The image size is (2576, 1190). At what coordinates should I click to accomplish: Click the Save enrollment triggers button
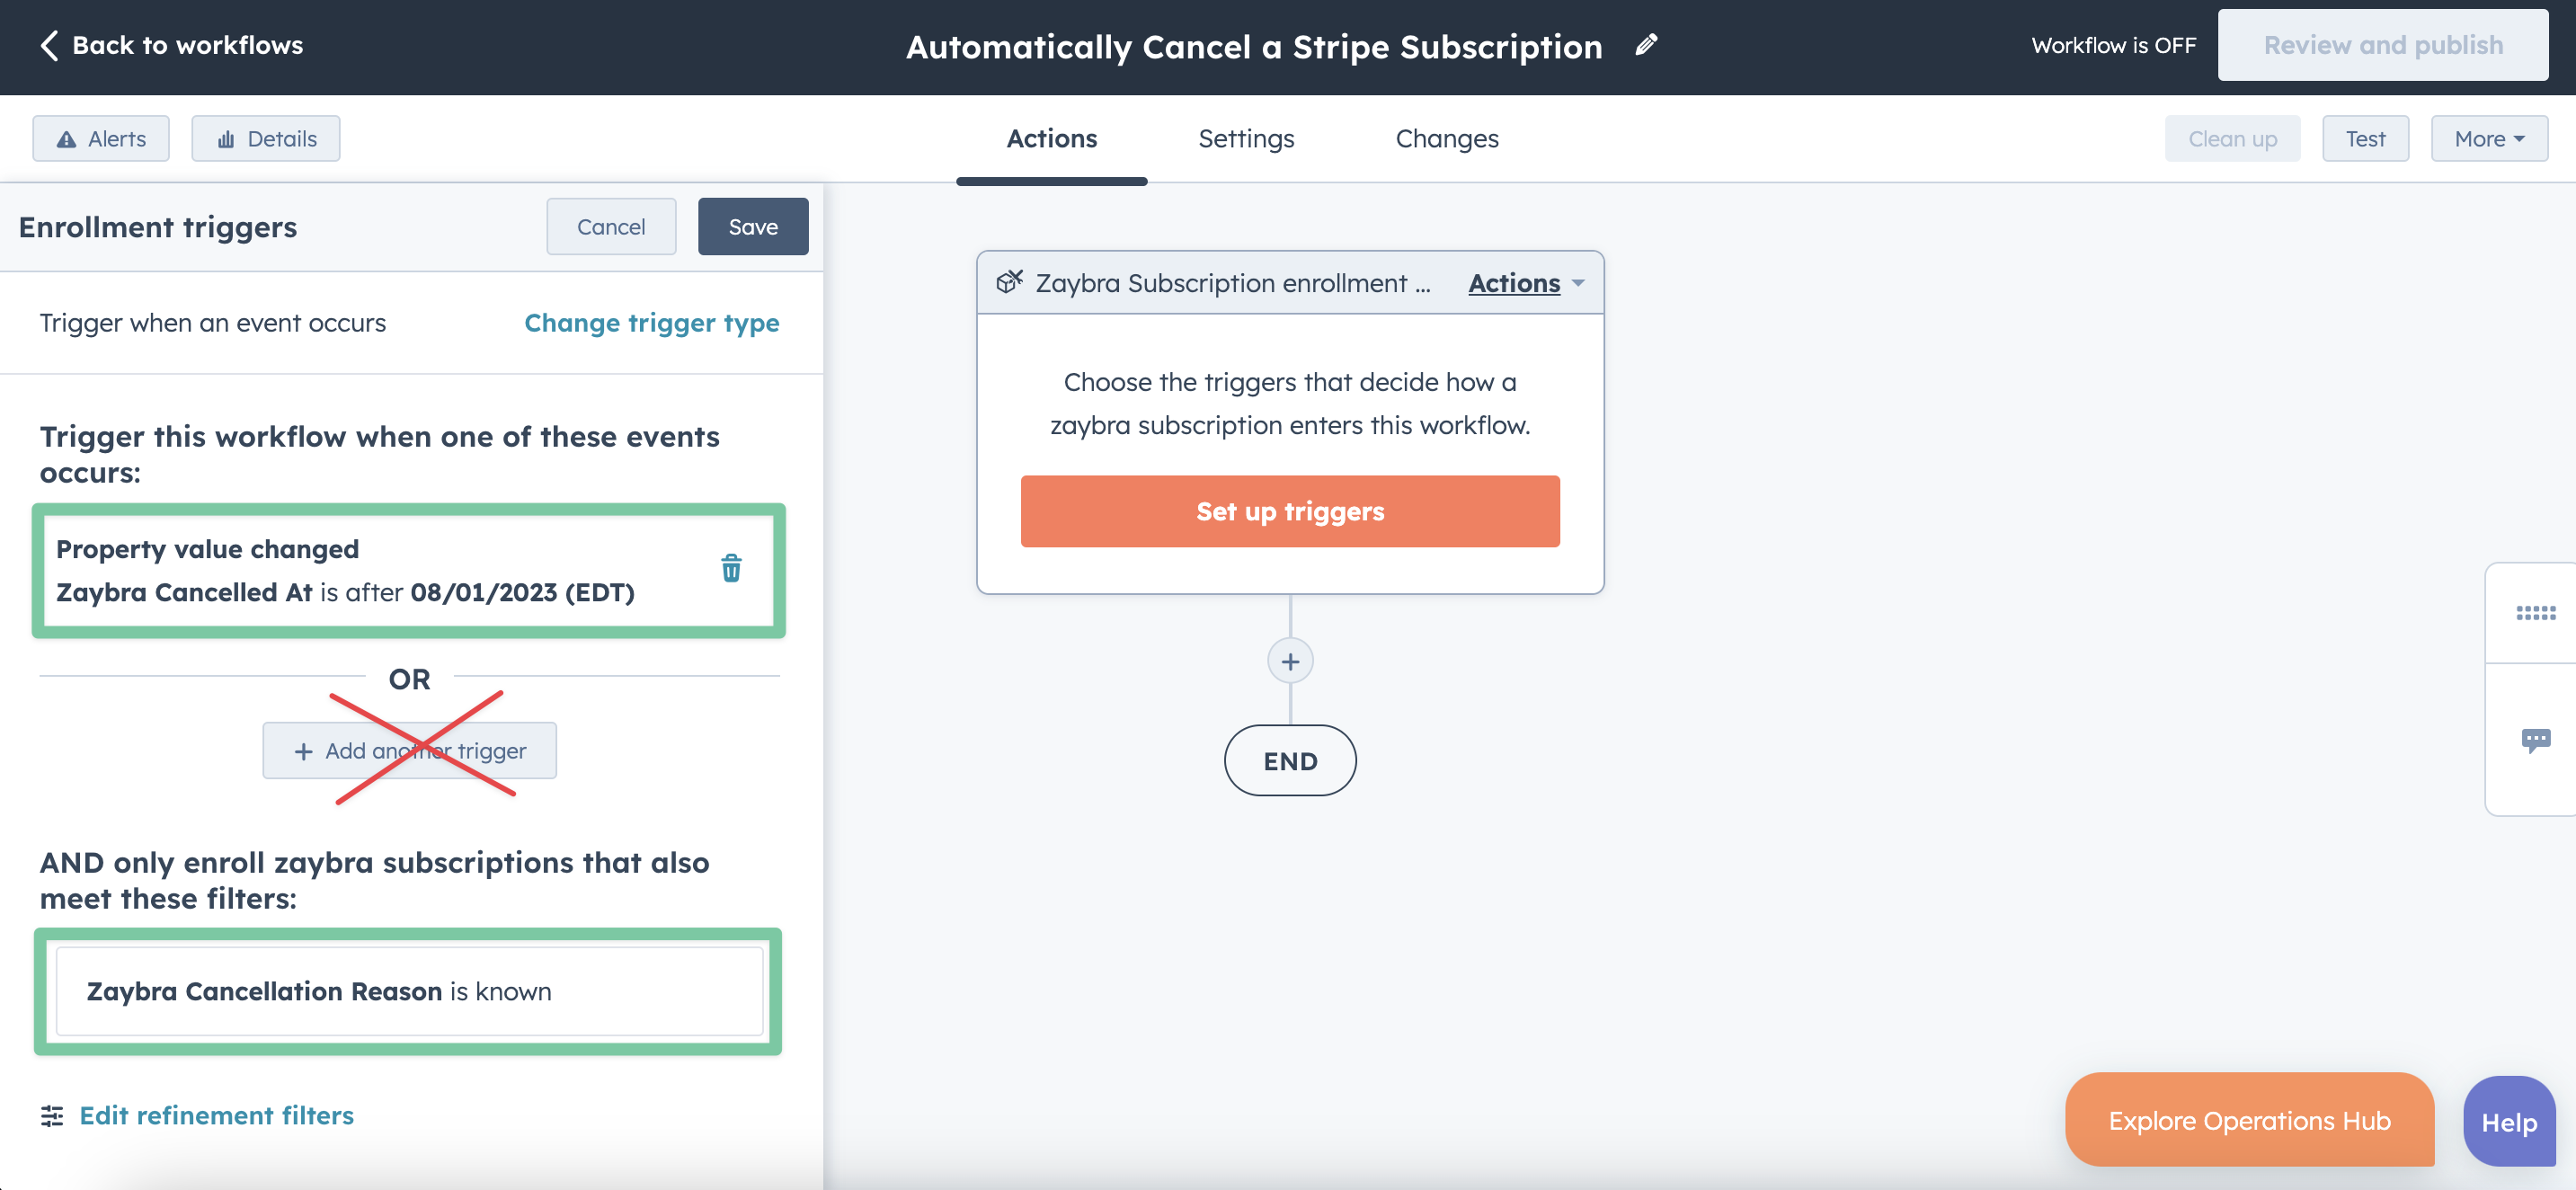[x=752, y=226]
